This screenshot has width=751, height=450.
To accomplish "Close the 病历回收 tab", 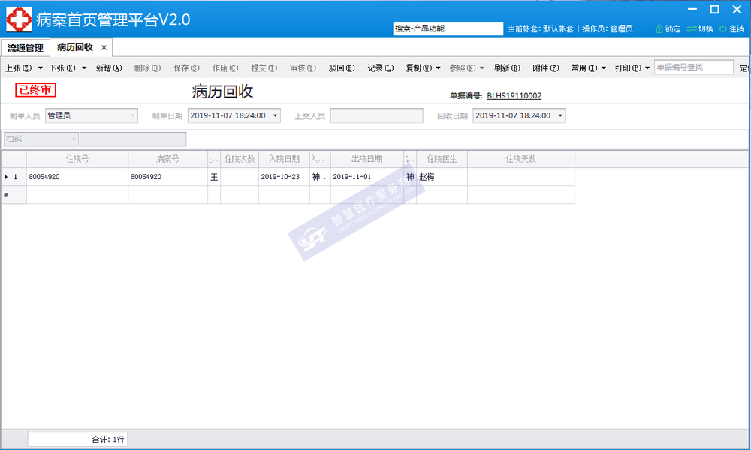I will (x=104, y=48).
